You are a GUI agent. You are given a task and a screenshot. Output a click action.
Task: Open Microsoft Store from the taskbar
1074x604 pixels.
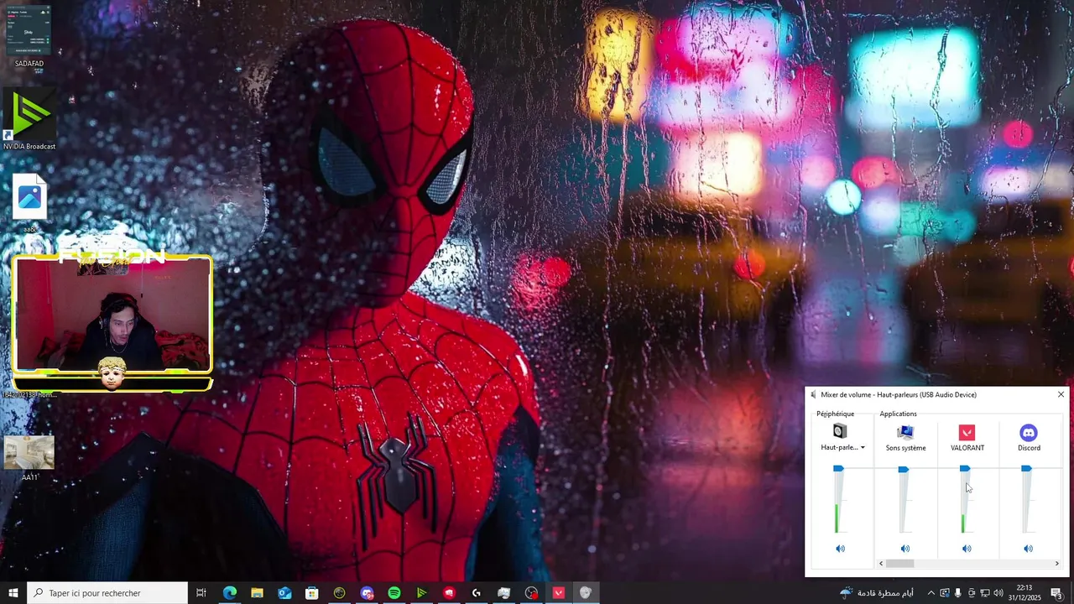[x=312, y=593]
